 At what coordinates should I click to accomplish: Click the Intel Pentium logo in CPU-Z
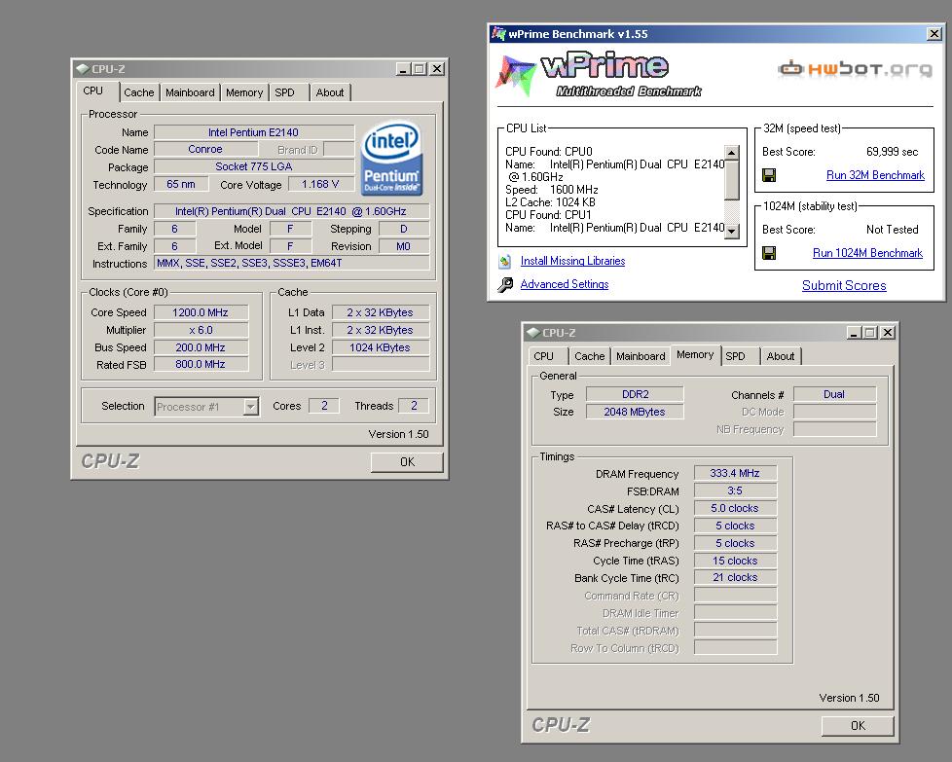point(391,159)
